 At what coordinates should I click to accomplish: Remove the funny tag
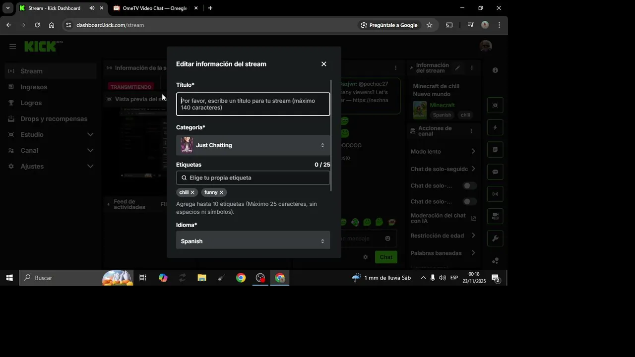(x=221, y=192)
